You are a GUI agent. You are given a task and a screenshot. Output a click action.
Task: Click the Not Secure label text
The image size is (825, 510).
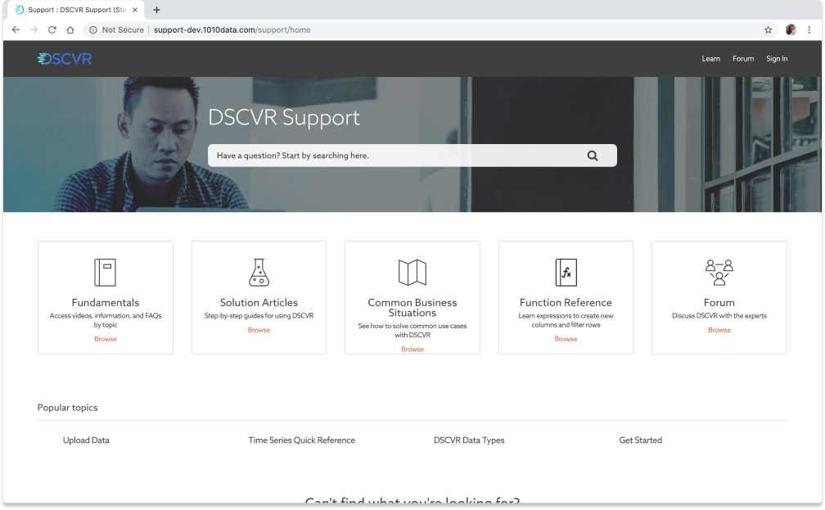click(x=123, y=30)
